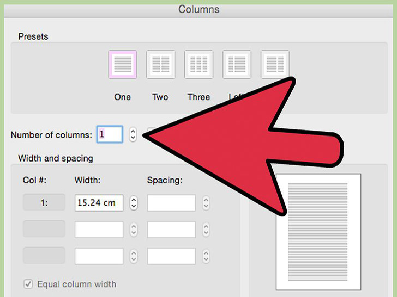Click the Col # 1 label box

coord(44,203)
